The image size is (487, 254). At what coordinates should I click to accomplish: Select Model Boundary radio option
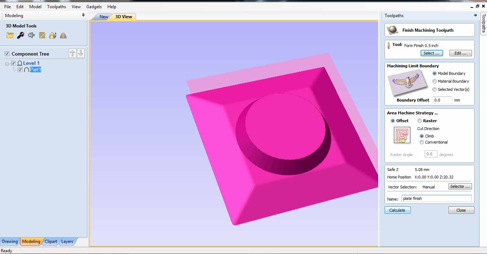[x=435, y=73]
